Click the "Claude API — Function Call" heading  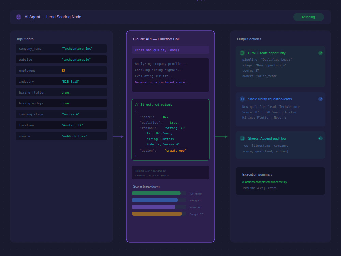156,39
